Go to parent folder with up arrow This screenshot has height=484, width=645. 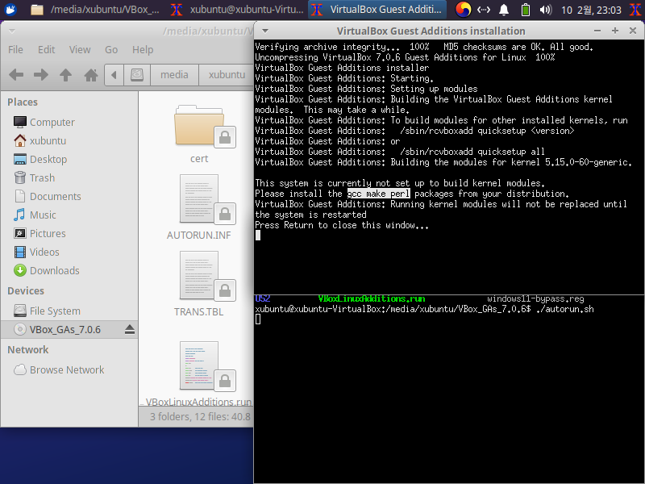pyautogui.click(x=65, y=75)
